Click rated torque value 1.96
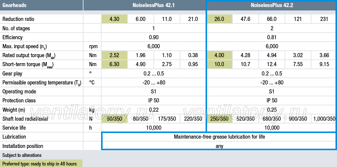 [140, 55]
